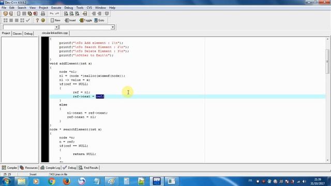Click the Add to Project icon
The height and width of the screenshot is (186, 331).
click(94, 13)
